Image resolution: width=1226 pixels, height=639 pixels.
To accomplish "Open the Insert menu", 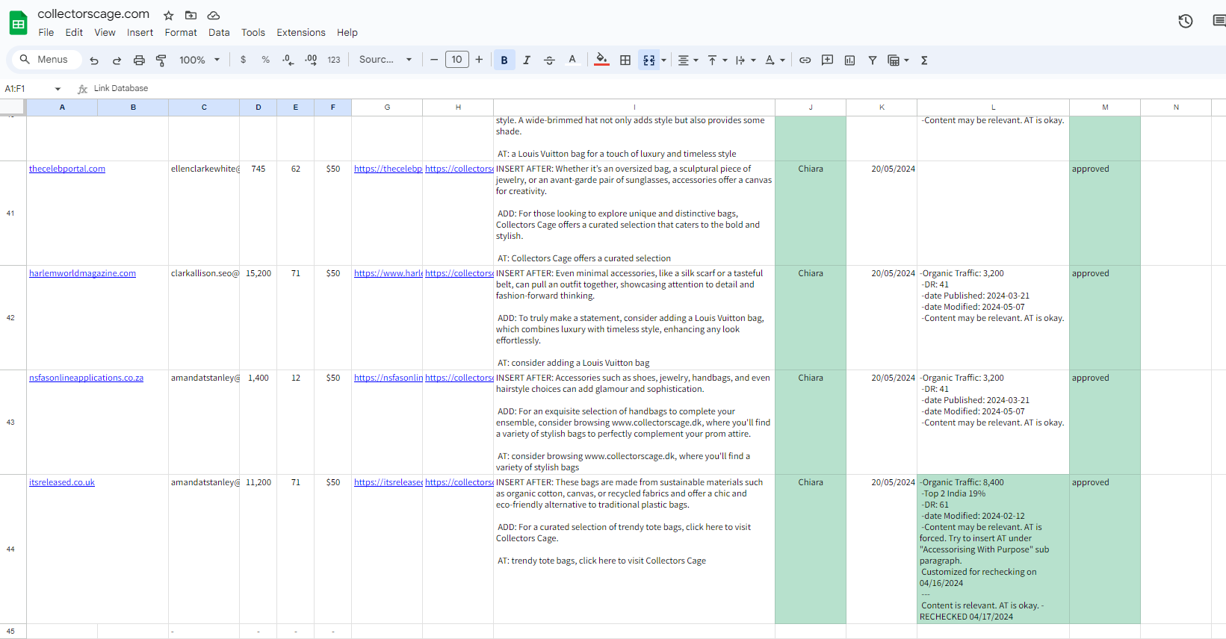I will (x=140, y=33).
